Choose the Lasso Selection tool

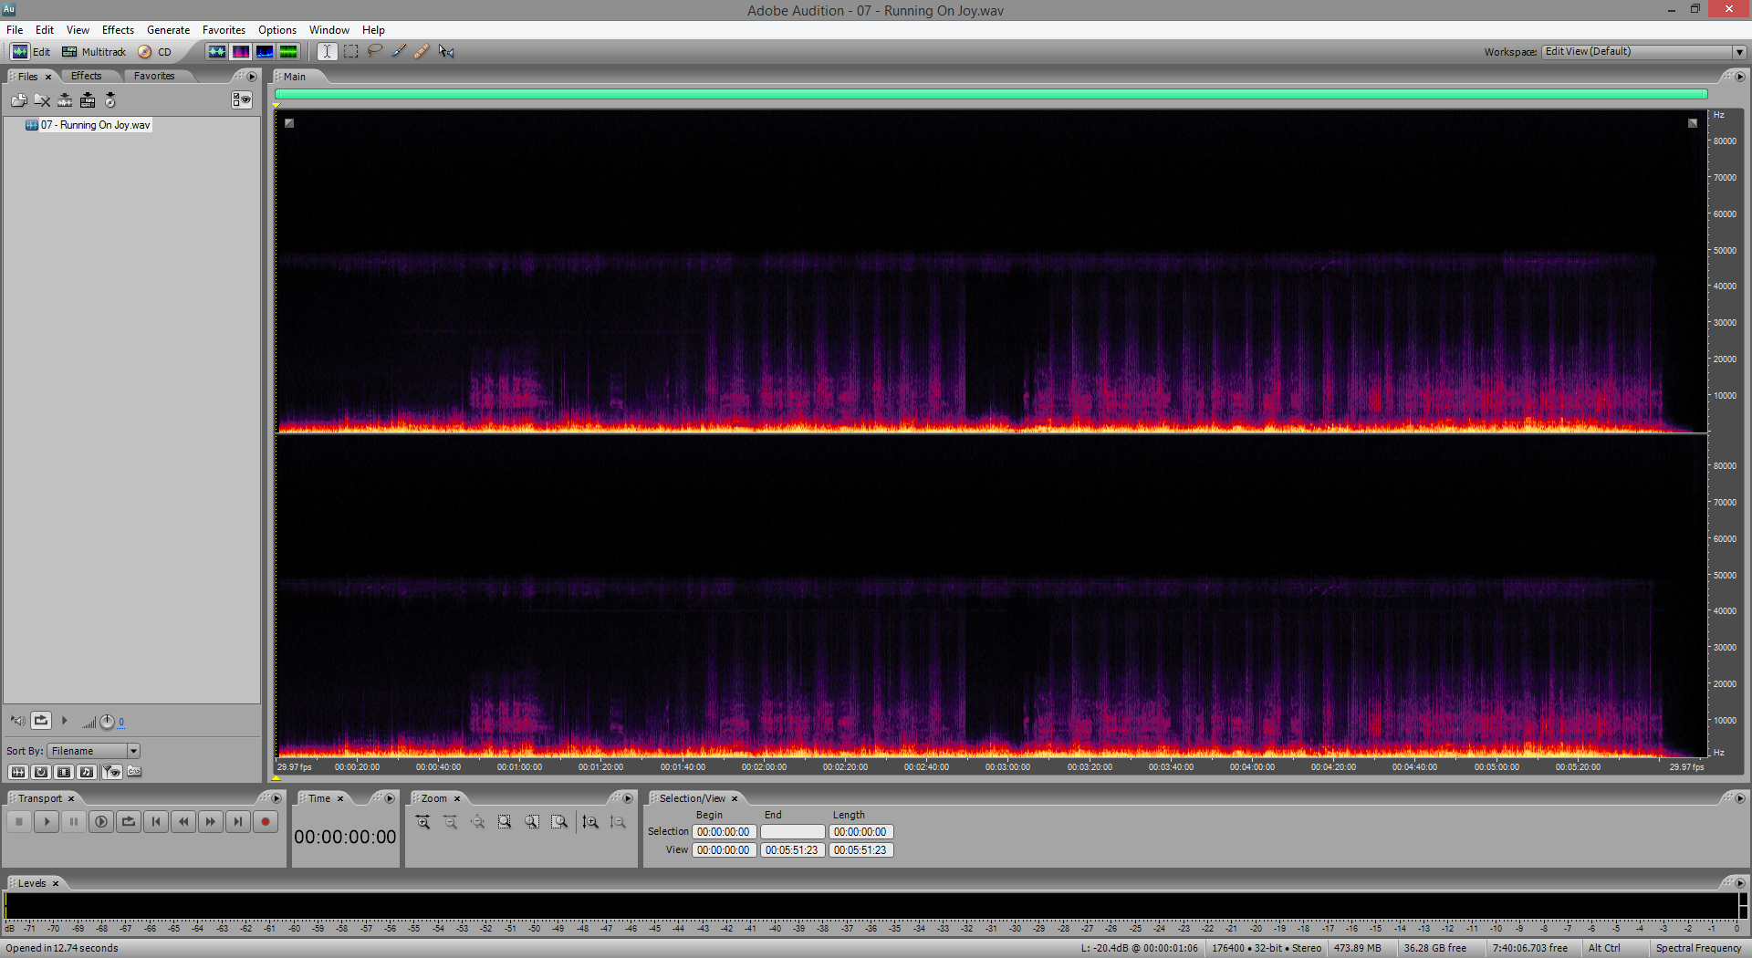374,52
